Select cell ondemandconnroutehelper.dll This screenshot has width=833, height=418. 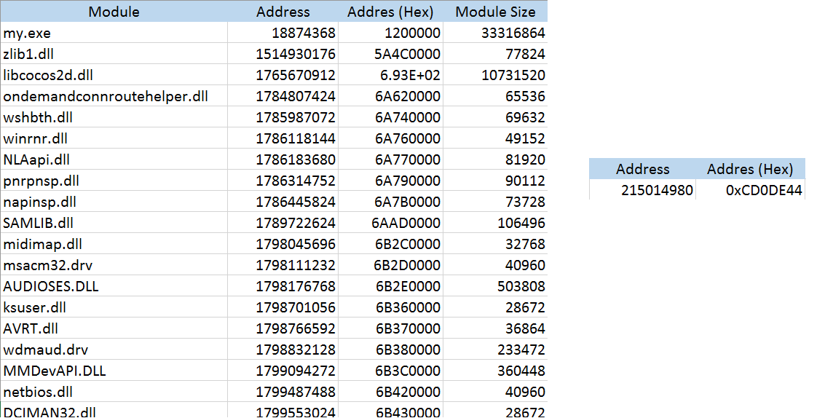pyautogui.click(x=114, y=96)
